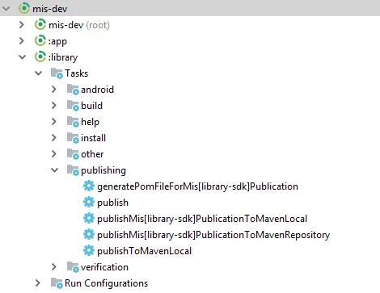Screen dimensions: 380x293
Task: Expand the verification task group
Action: [x=54, y=267]
